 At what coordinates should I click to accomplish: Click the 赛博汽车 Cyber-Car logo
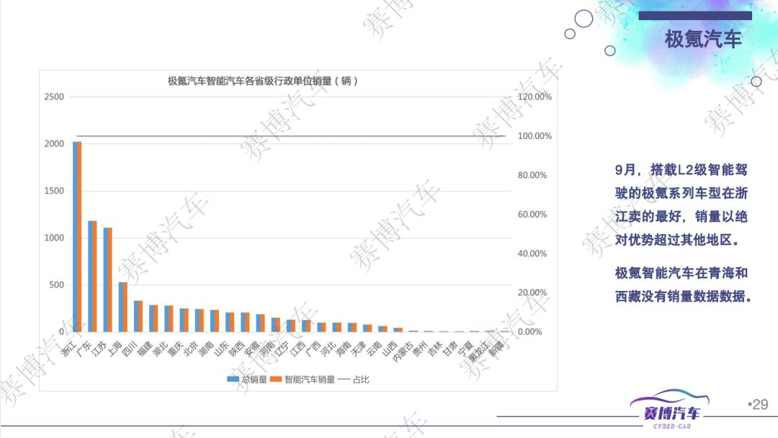point(670,409)
